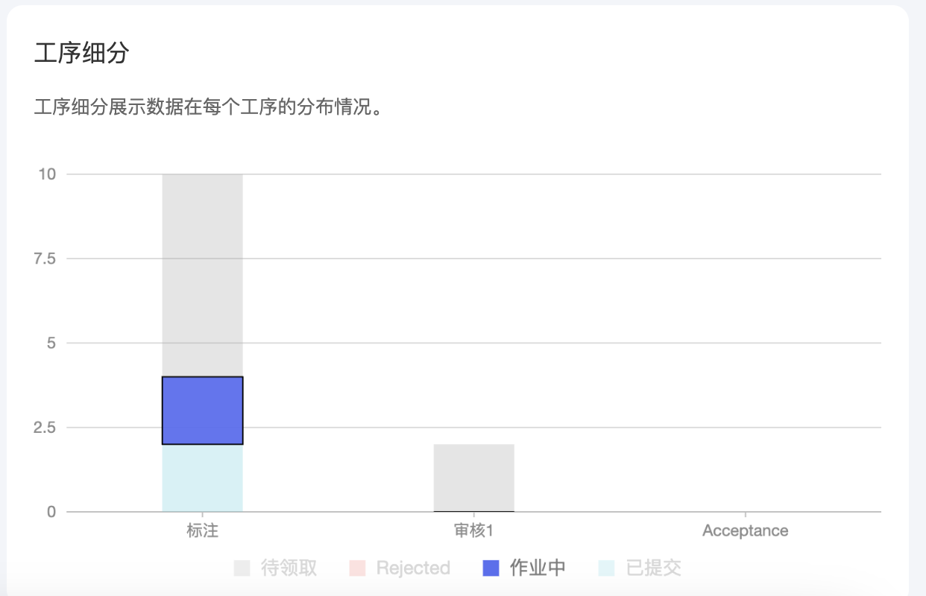
Task: Click the gray bar above 审核1
Action: [x=474, y=478]
